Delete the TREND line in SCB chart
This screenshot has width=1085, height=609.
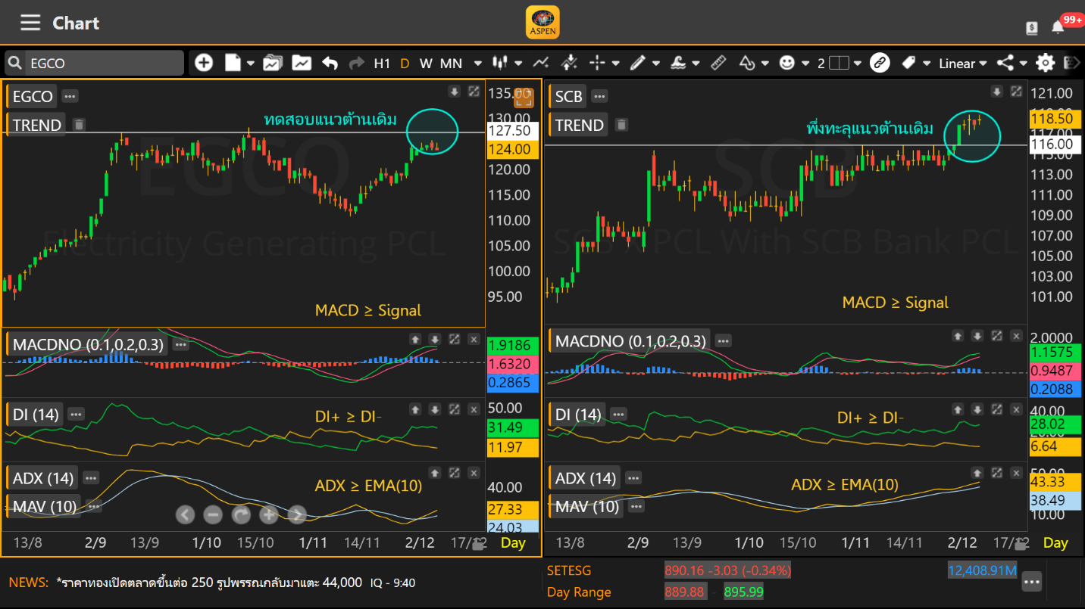621,124
